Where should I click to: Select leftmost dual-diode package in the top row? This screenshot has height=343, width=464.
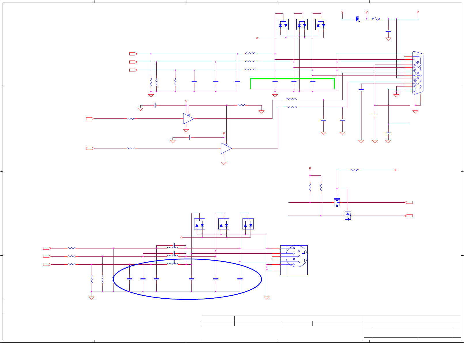click(x=283, y=24)
